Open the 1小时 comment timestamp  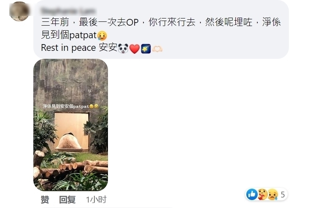[x=96, y=200]
